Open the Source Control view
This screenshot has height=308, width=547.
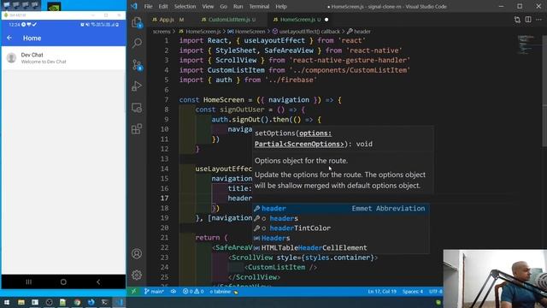click(x=137, y=65)
